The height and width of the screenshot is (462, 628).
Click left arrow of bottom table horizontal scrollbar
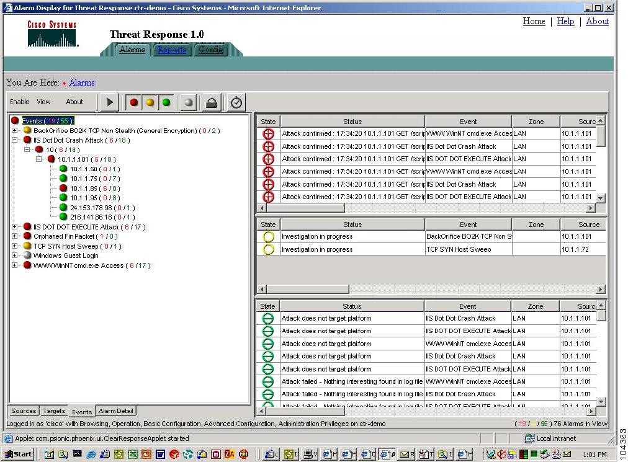tap(262, 411)
